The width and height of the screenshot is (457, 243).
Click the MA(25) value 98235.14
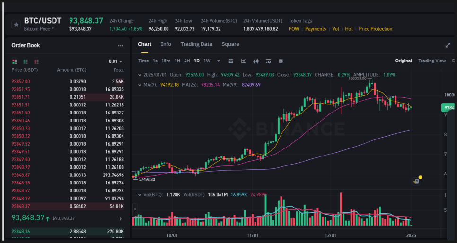(x=210, y=85)
